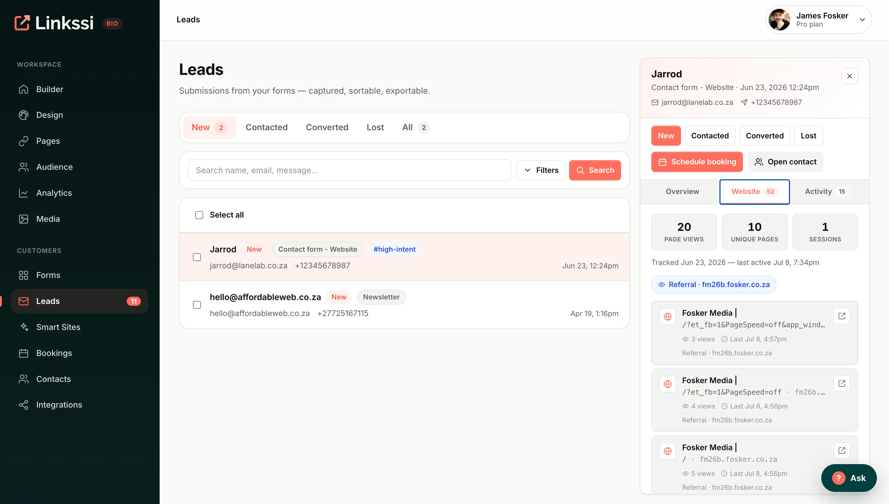Open Contacts via its people icon
Image resolution: width=889 pixels, height=504 pixels.
pos(24,379)
